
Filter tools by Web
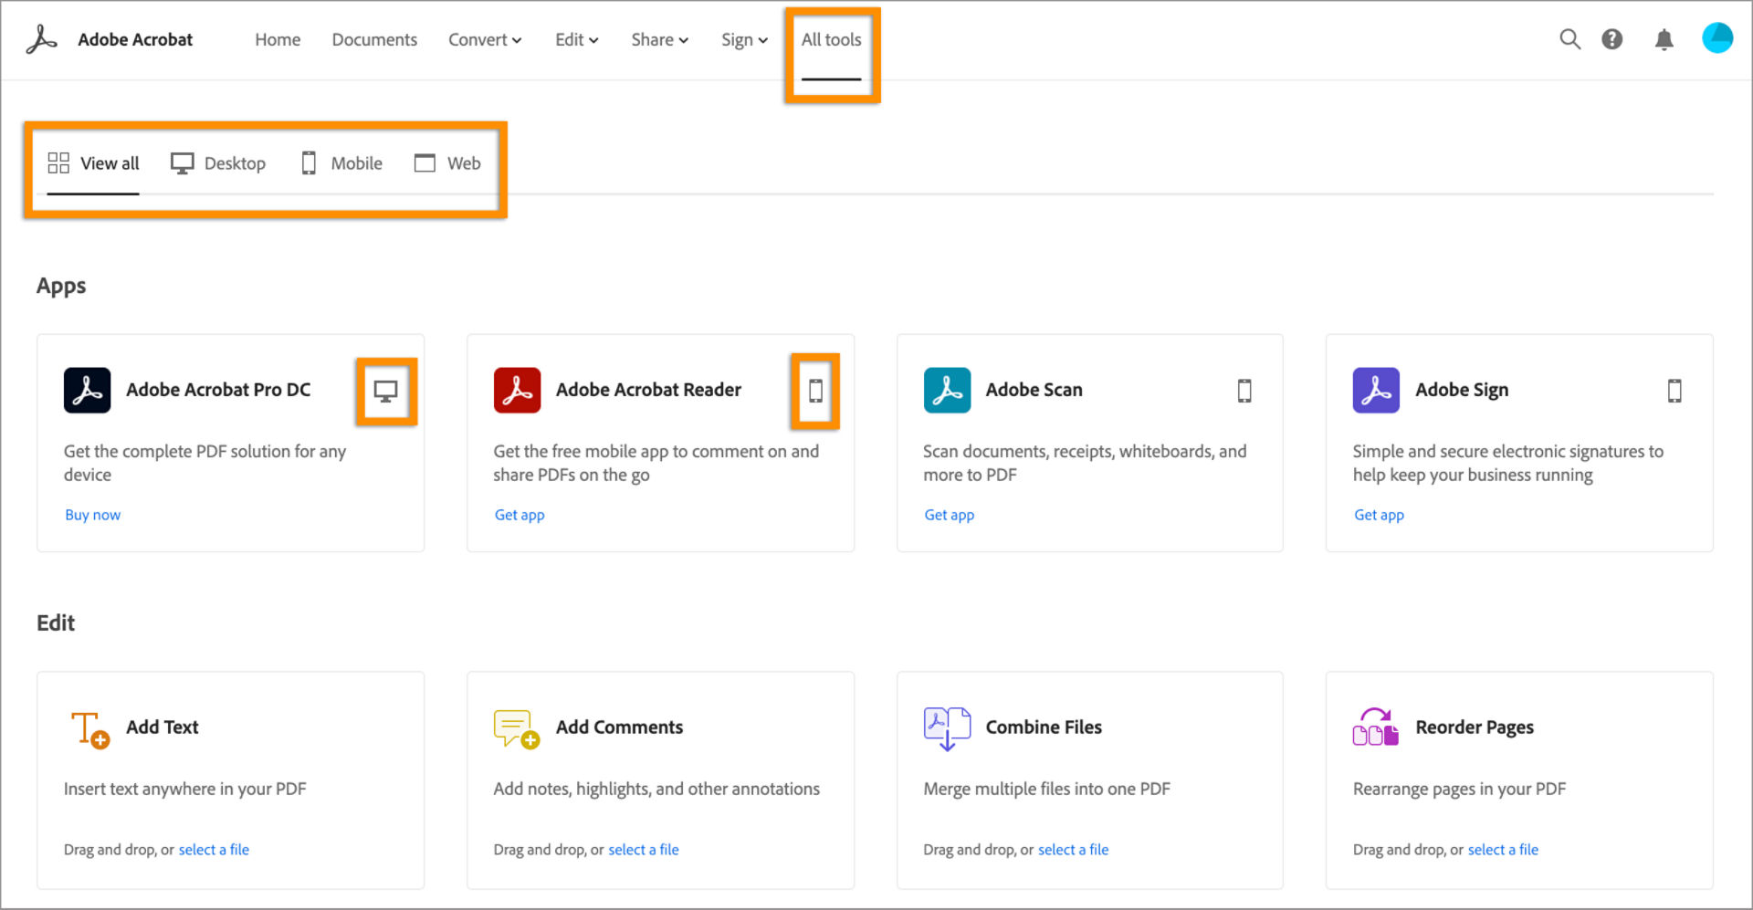447,163
